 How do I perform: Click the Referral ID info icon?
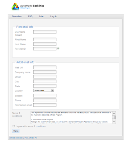coord(58,48)
